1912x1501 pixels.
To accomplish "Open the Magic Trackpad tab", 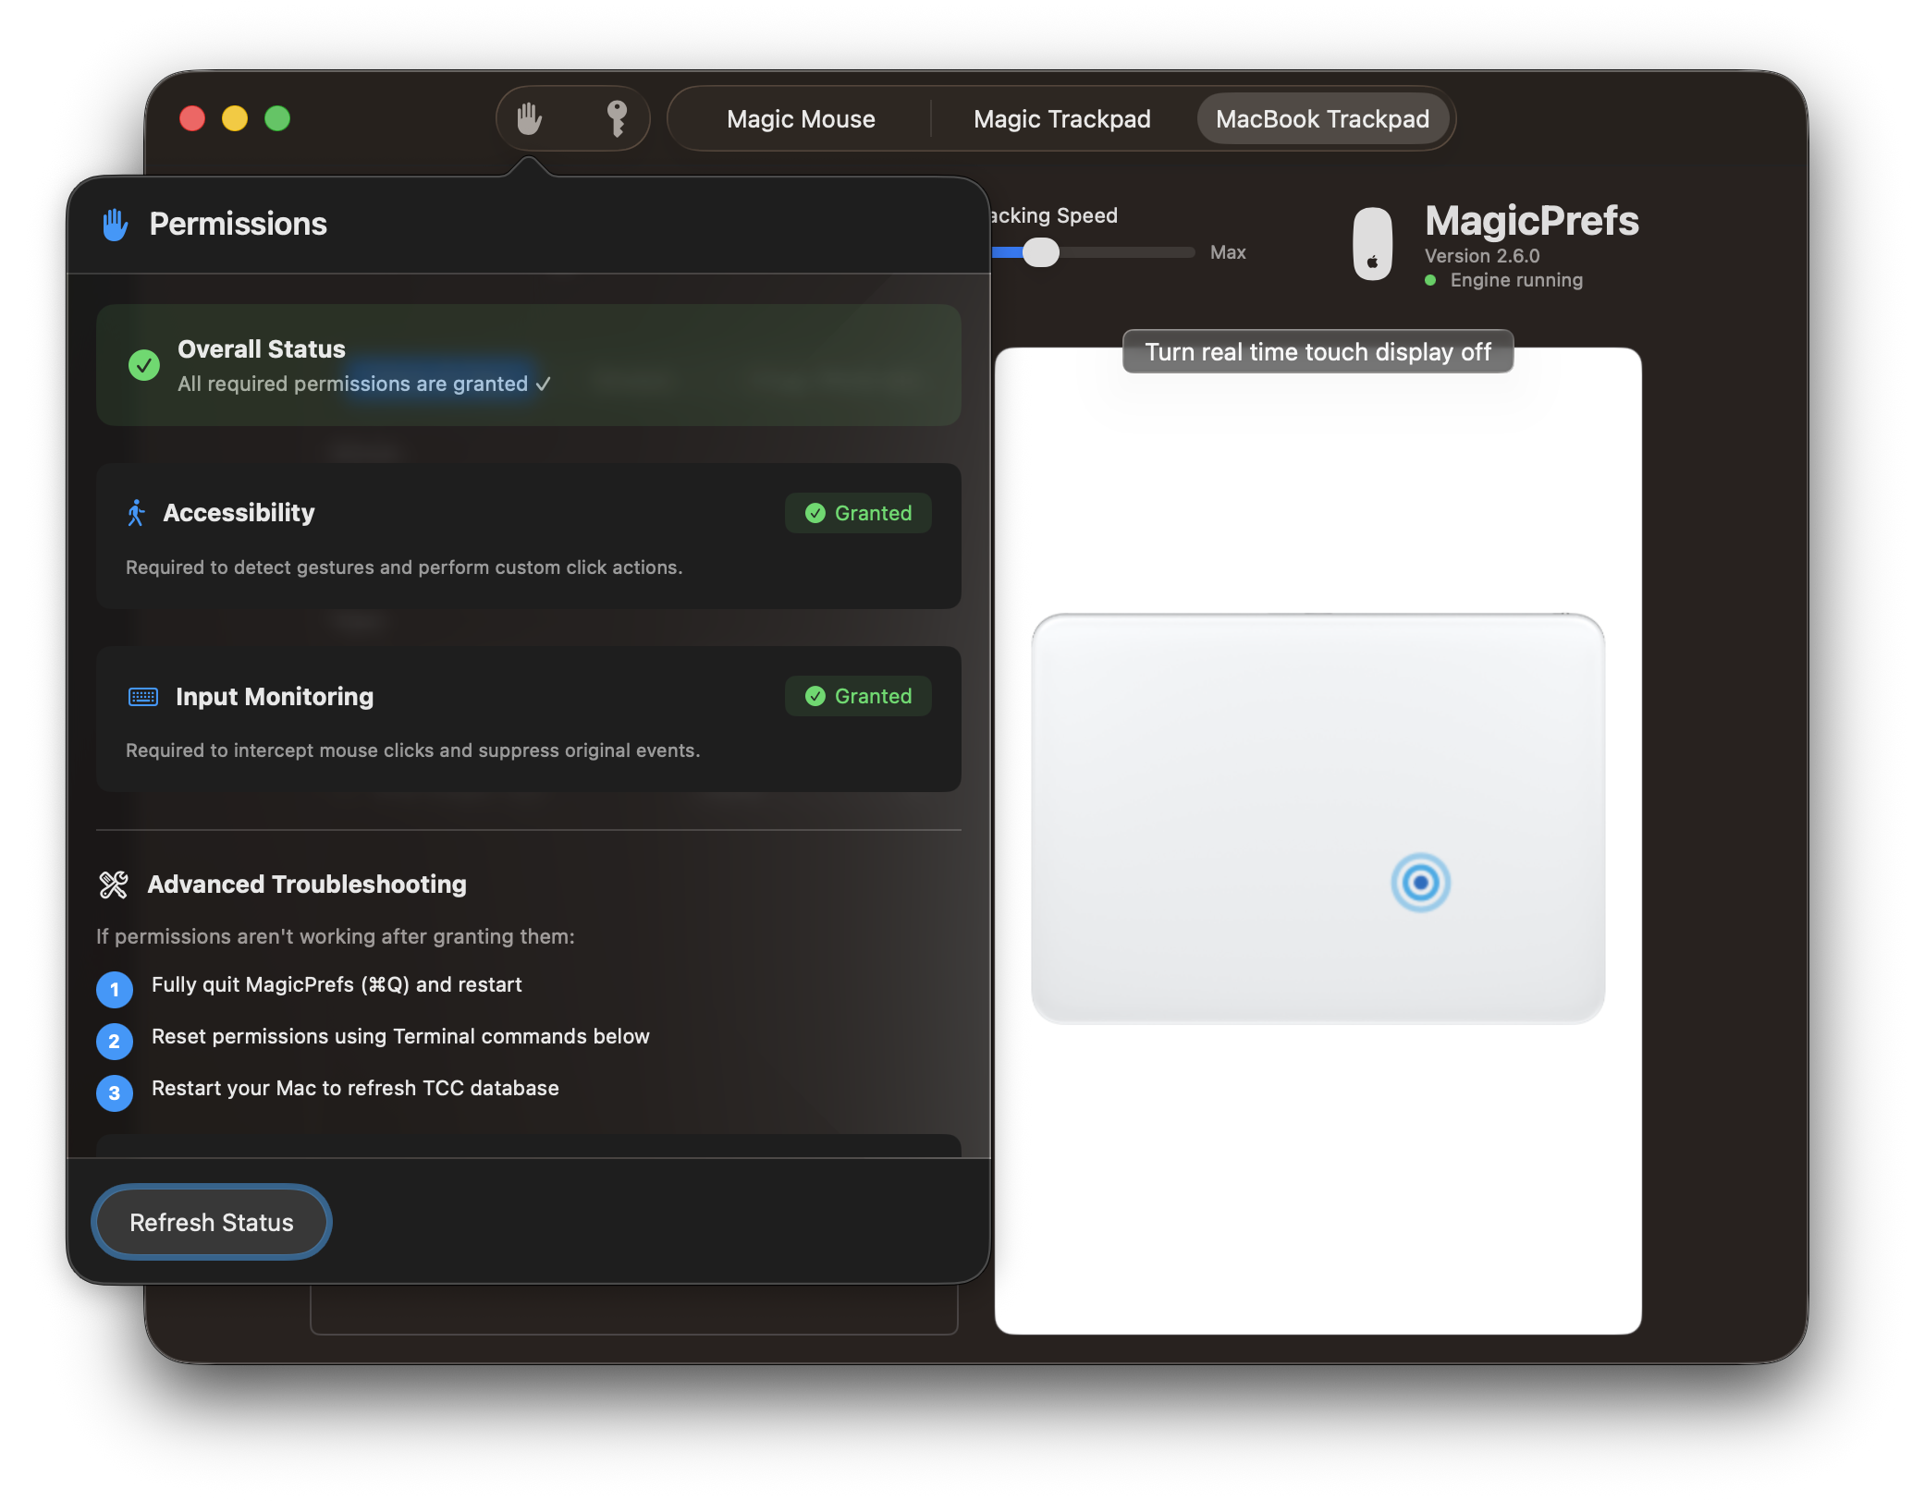I will [x=1060, y=118].
